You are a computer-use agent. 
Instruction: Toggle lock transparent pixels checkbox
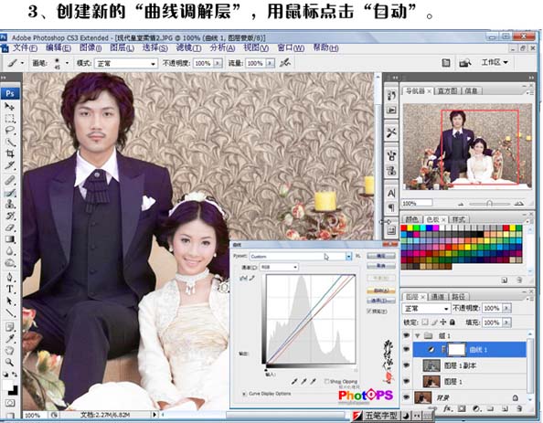click(x=425, y=322)
